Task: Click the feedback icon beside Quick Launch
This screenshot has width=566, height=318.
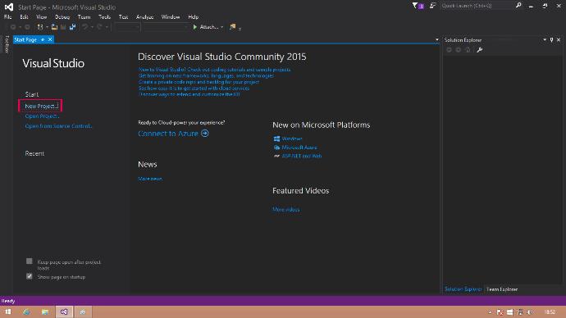Action: [432, 6]
